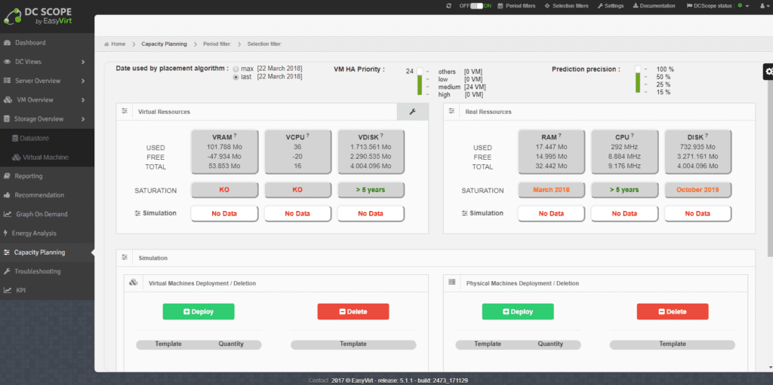Open Reporting page label in sidebar
This screenshot has width=773, height=385.
[x=29, y=176]
